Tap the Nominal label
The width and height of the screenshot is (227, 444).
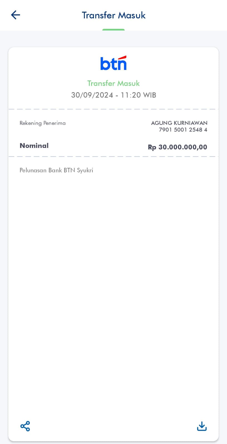point(34,146)
